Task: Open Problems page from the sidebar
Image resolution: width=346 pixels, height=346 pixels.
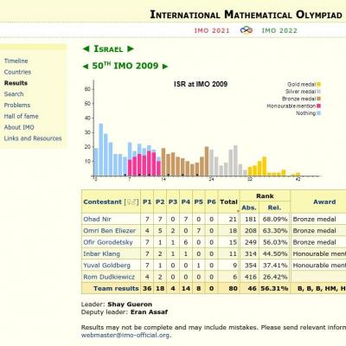Action: point(17,105)
